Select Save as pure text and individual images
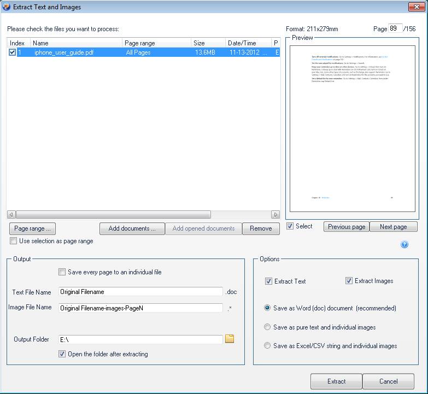Viewport: 428px width, 394px height. click(x=267, y=327)
